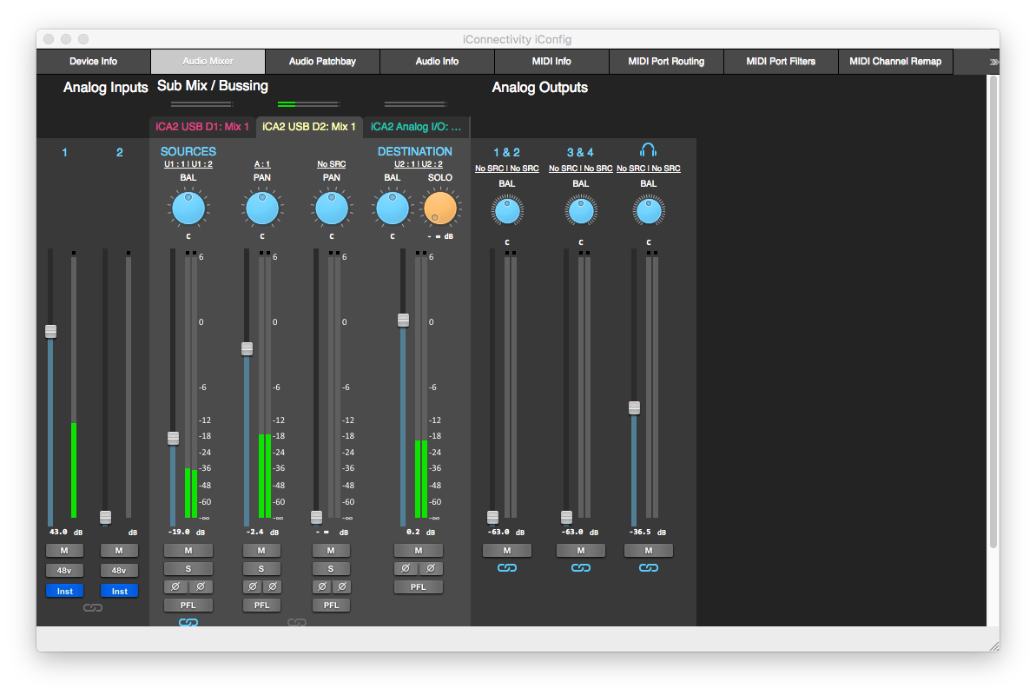Screen dimensions: 1036x695
Task: Click the Analog Input 1 fader handle
Action: pos(51,331)
